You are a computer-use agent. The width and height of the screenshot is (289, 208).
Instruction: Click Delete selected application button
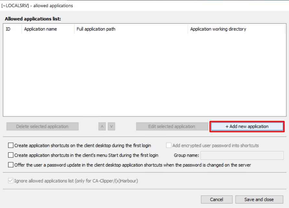click(42, 127)
